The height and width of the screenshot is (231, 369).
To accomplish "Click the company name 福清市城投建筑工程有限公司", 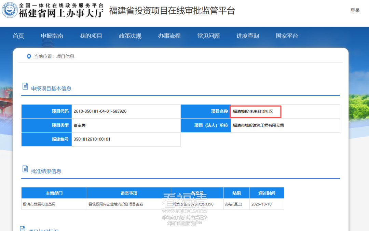I will coord(258,125).
